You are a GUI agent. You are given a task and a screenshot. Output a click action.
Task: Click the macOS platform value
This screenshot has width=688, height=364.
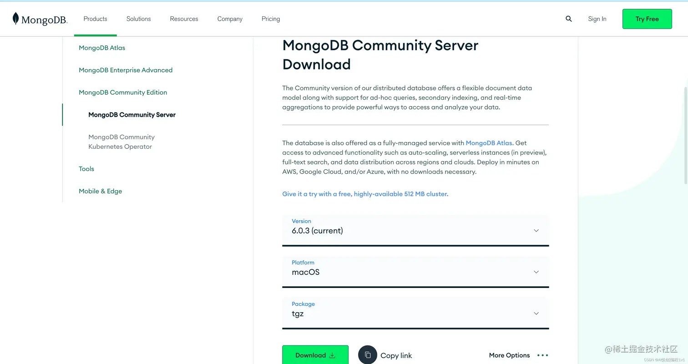point(306,272)
